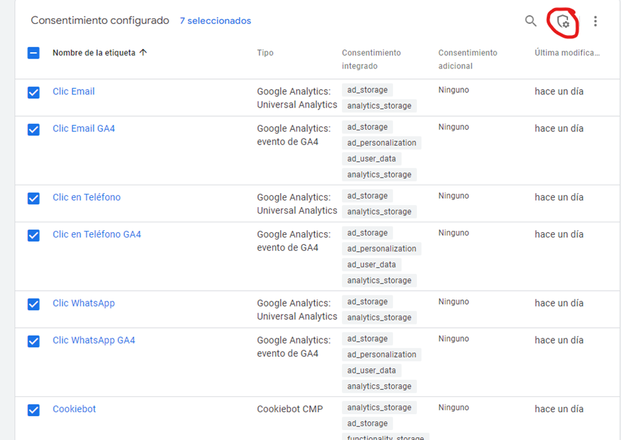Click Ninguno in Cookiebot row
The width and height of the screenshot is (621, 440).
(453, 408)
